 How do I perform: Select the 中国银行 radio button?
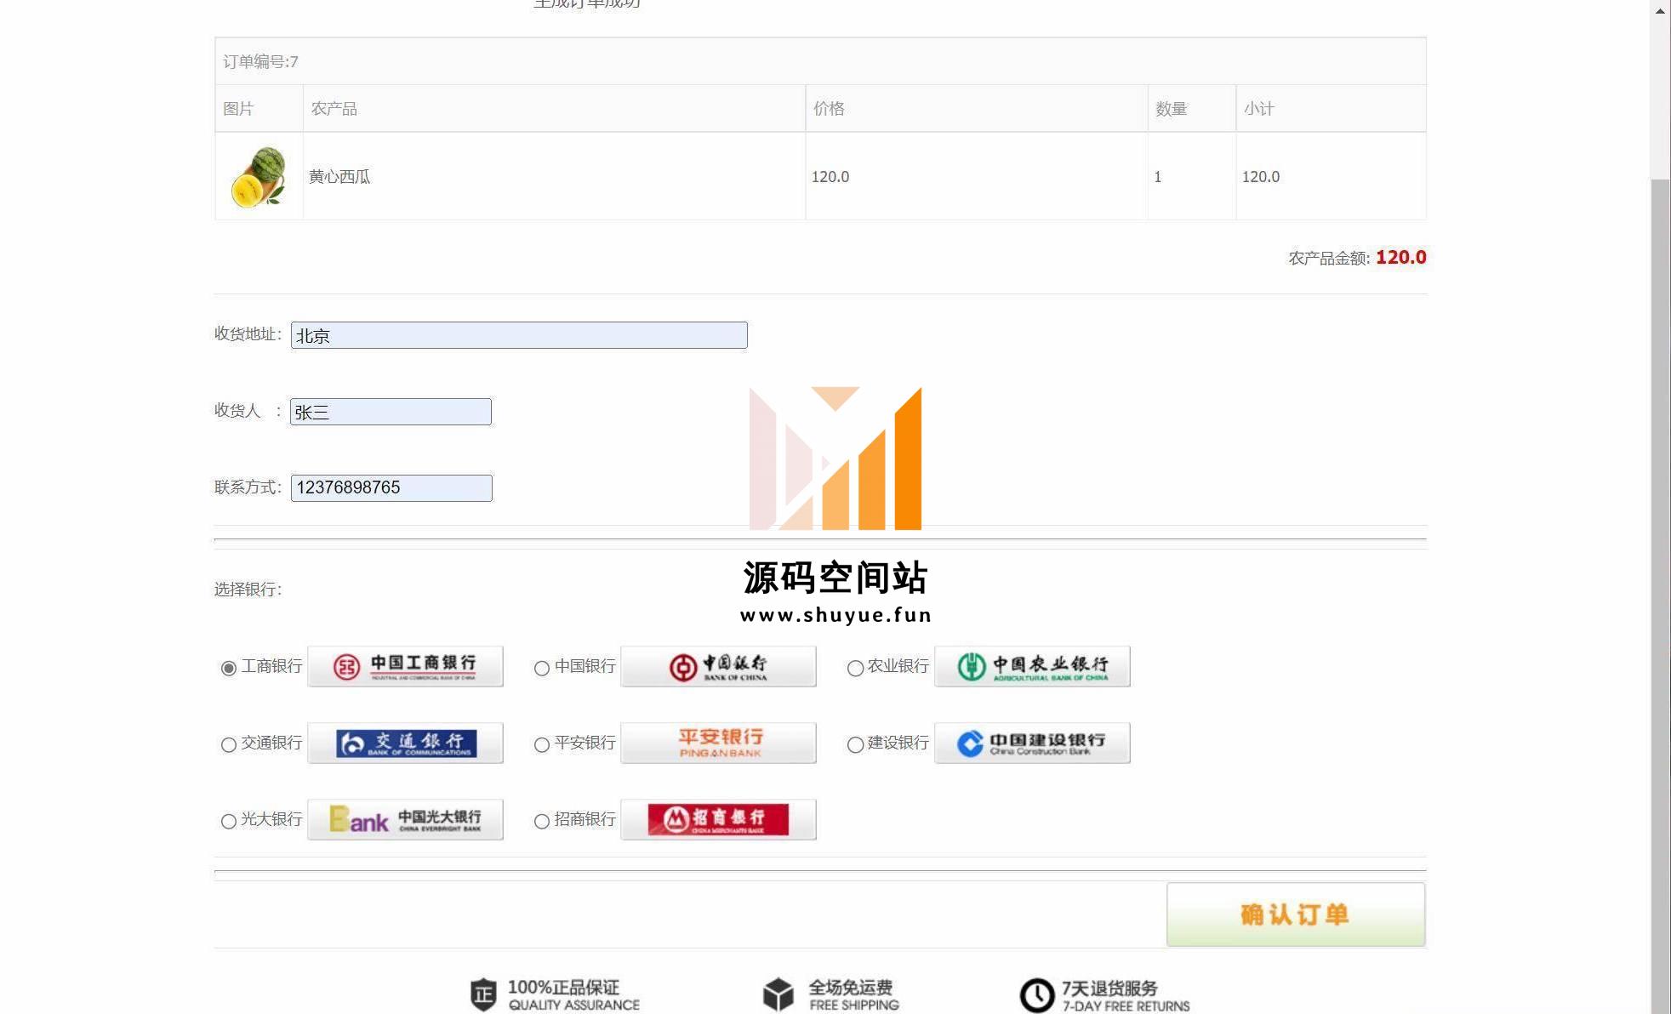point(541,668)
